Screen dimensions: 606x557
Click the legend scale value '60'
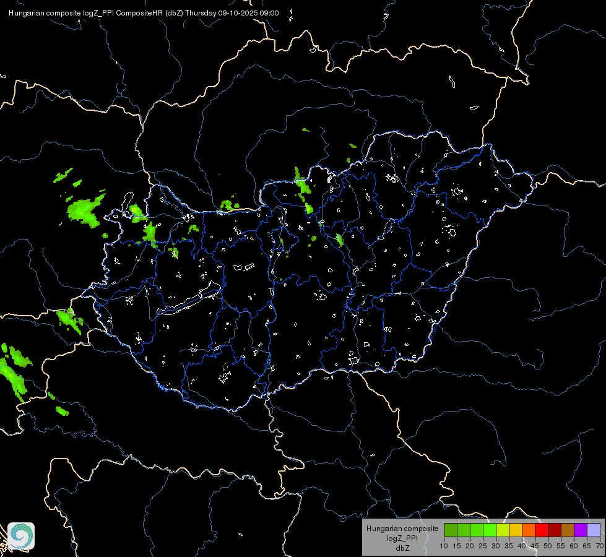(574, 546)
